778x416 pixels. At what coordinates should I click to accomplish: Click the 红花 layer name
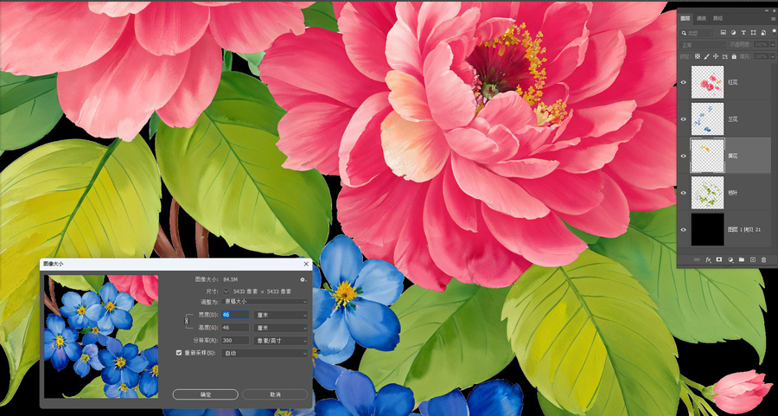[x=733, y=82]
